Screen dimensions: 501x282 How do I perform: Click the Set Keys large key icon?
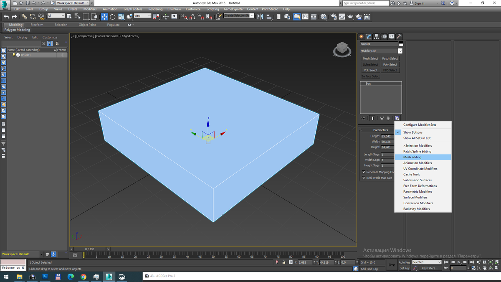coord(392,265)
